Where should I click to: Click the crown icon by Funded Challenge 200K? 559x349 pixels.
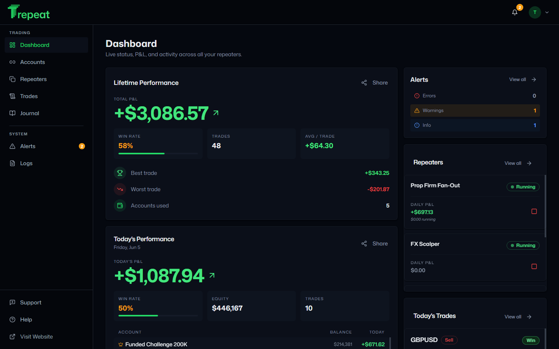[x=121, y=344]
